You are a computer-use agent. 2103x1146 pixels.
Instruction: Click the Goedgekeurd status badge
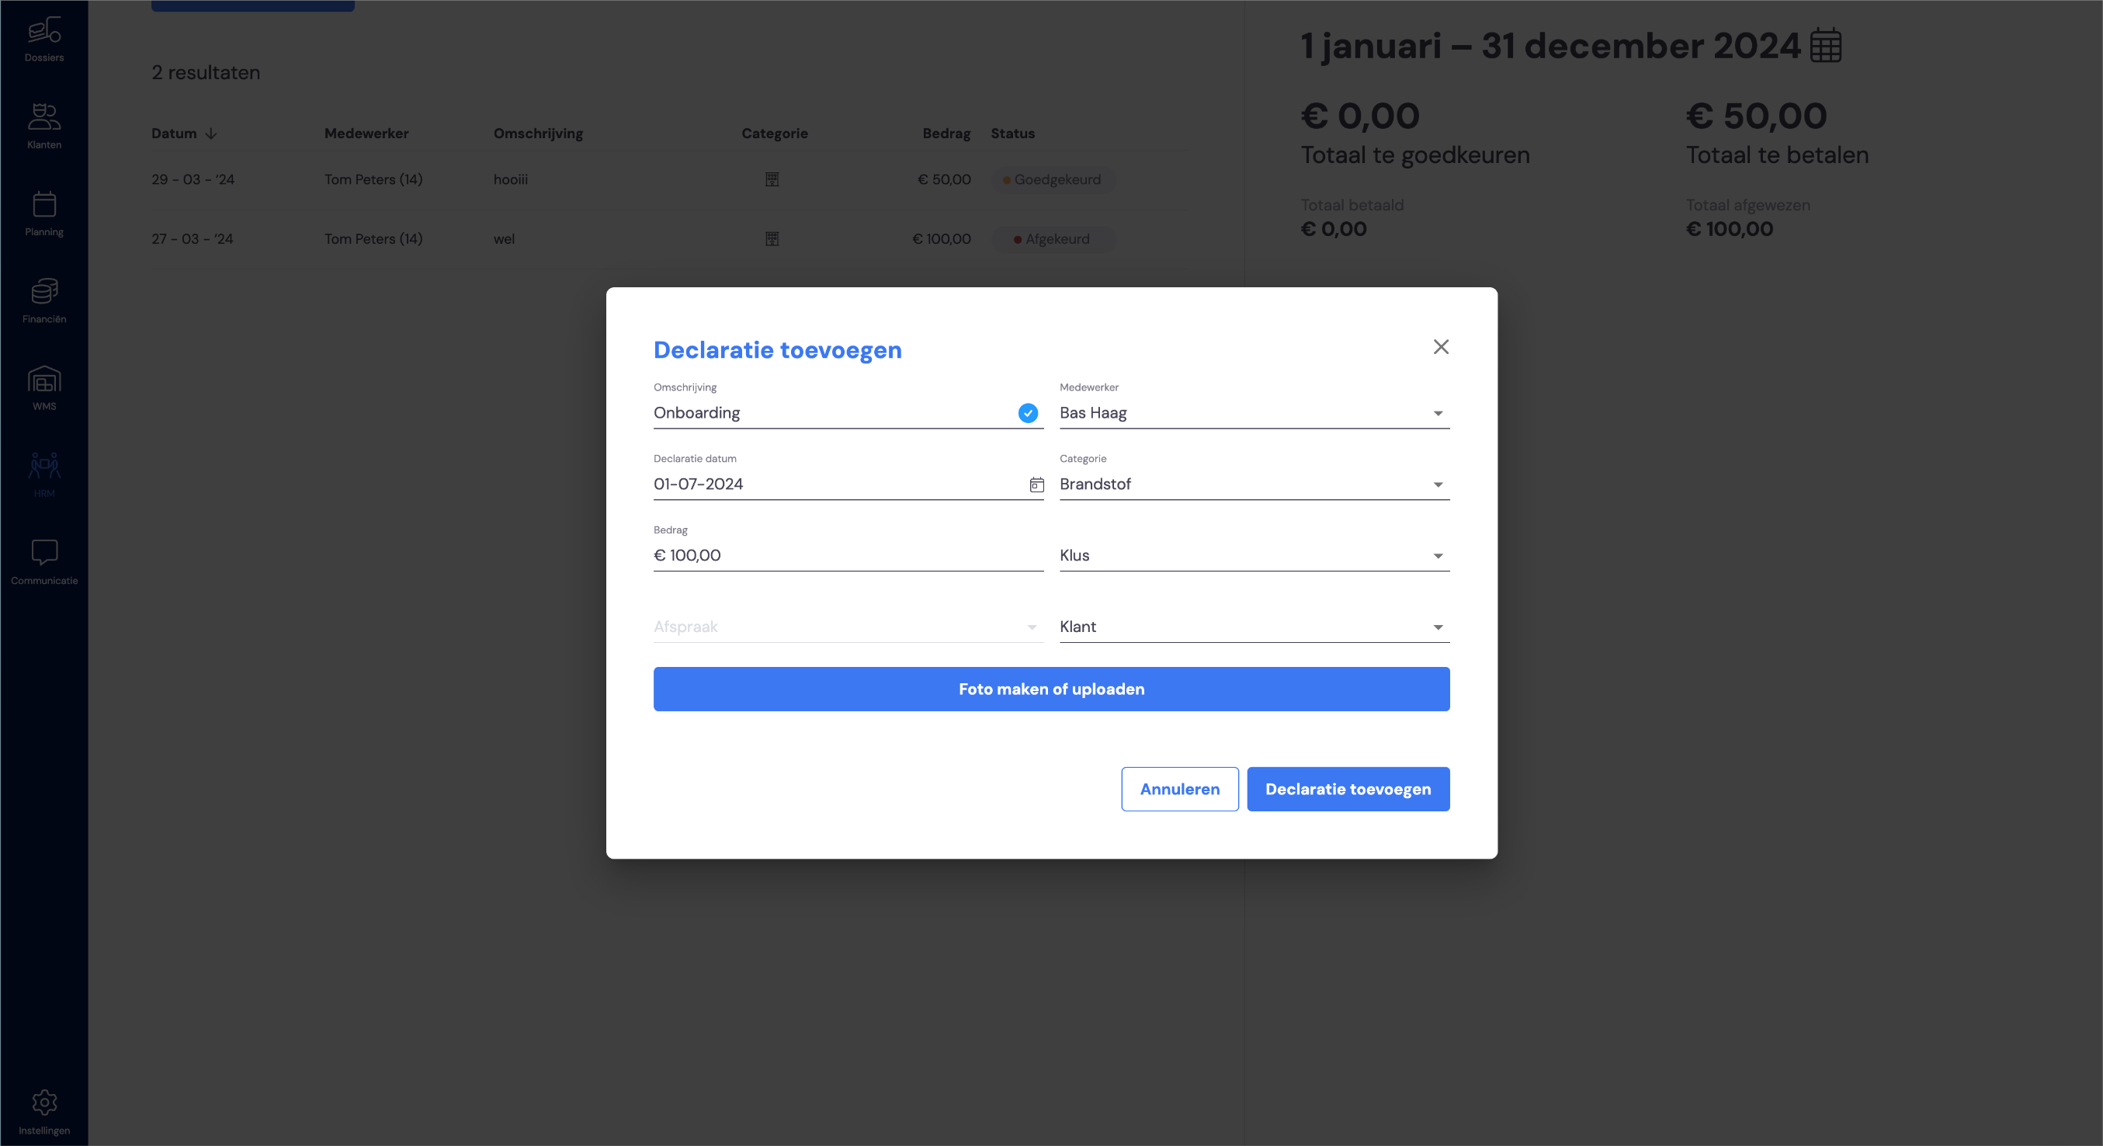click(1053, 179)
